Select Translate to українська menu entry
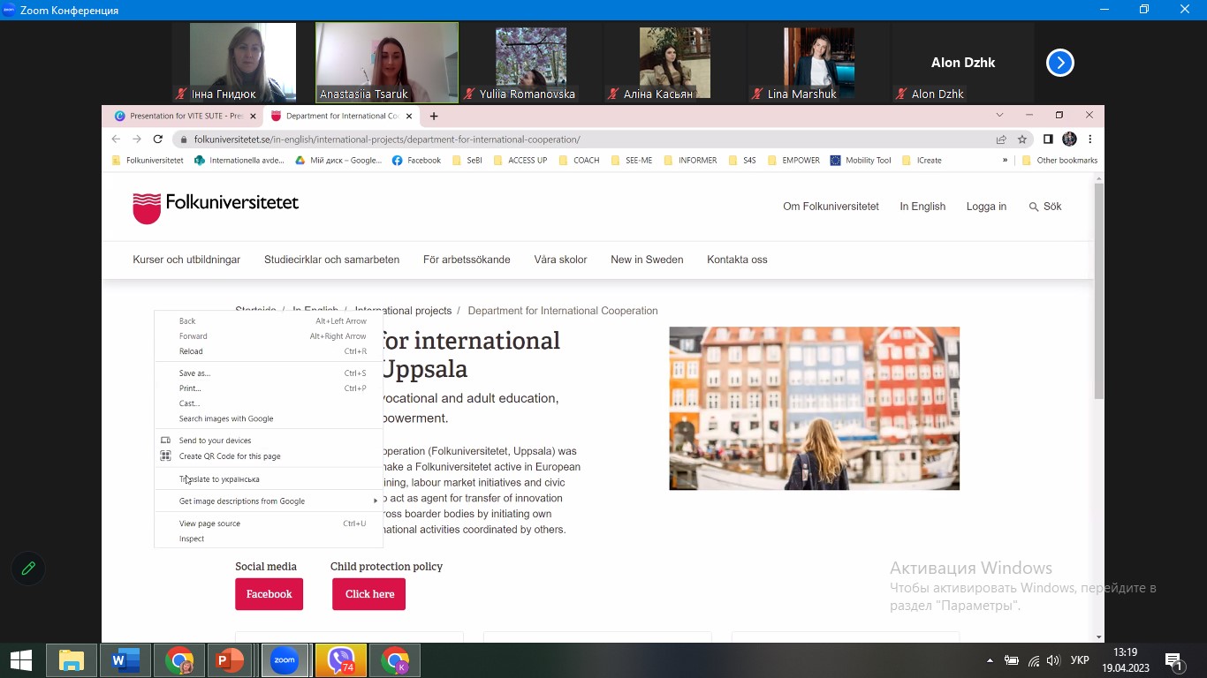The image size is (1207, 678). tap(219, 479)
